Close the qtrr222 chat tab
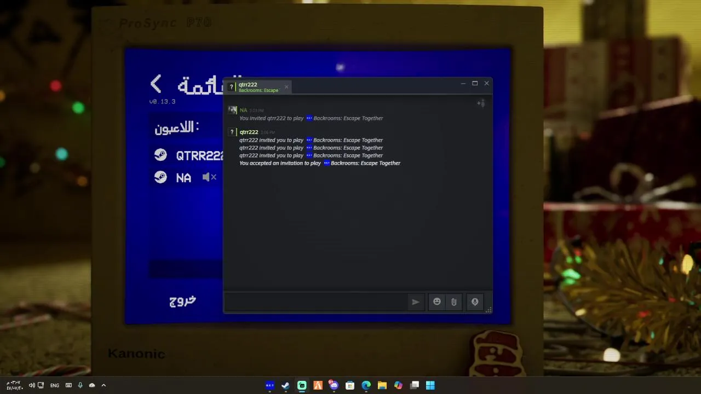The image size is (701, 394). click(286, 87)
